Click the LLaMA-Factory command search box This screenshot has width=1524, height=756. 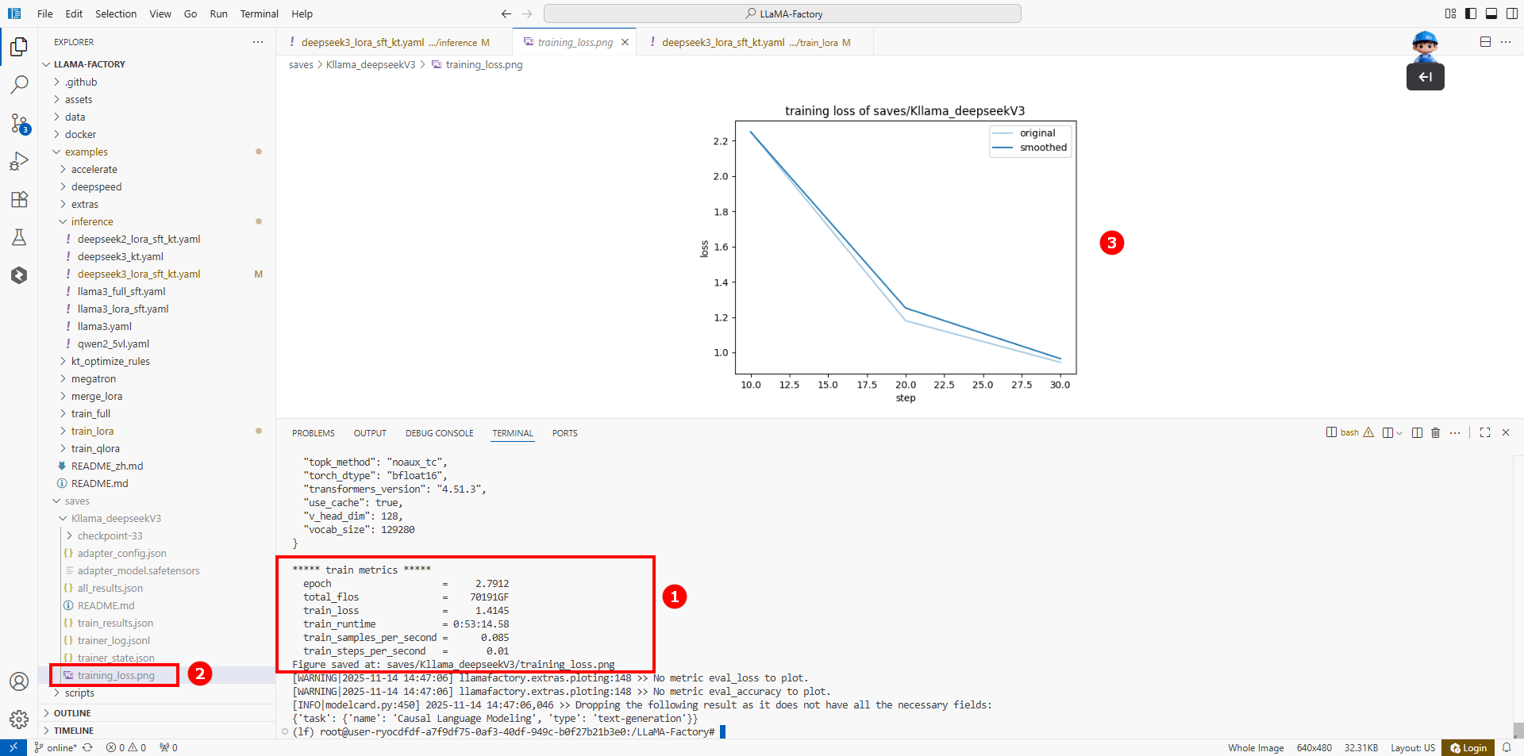pyautogui.click(x=782, y=13)
